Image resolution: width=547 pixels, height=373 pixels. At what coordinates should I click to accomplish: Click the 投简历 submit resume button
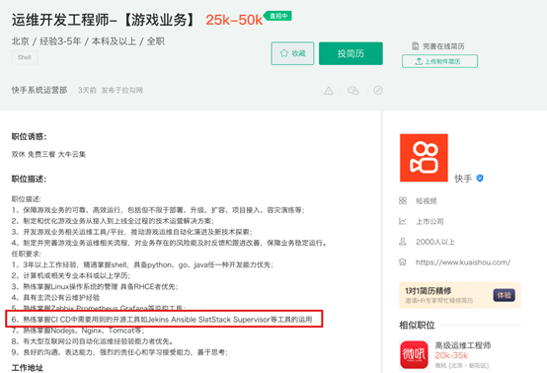click(351, 53)
